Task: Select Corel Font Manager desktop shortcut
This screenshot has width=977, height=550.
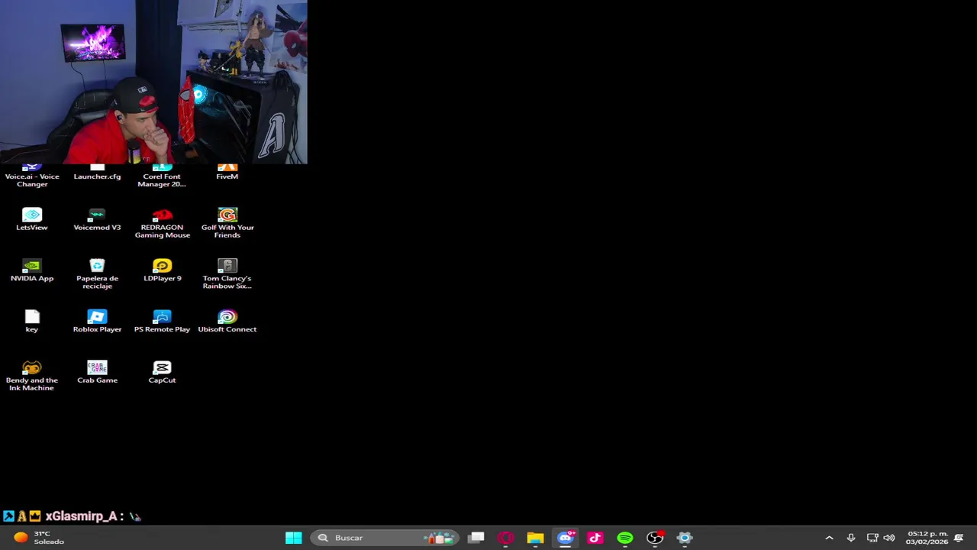Action: click(162, 176)
